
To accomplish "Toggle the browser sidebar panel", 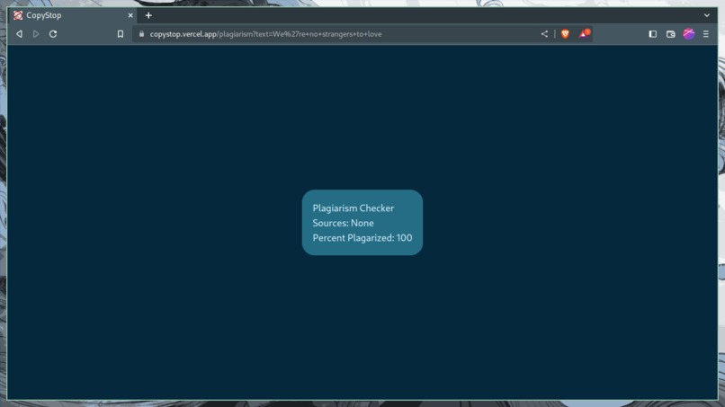I will [652, 34].
